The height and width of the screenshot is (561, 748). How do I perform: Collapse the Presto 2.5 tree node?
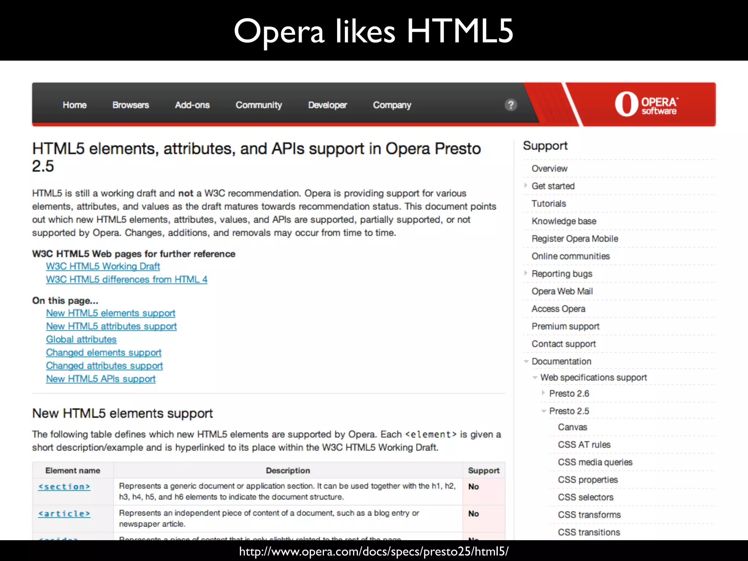[x=544, y=411]
